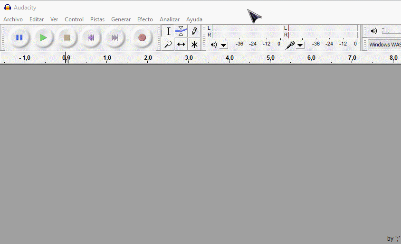Click the Pause transport button

coord(19,38)
